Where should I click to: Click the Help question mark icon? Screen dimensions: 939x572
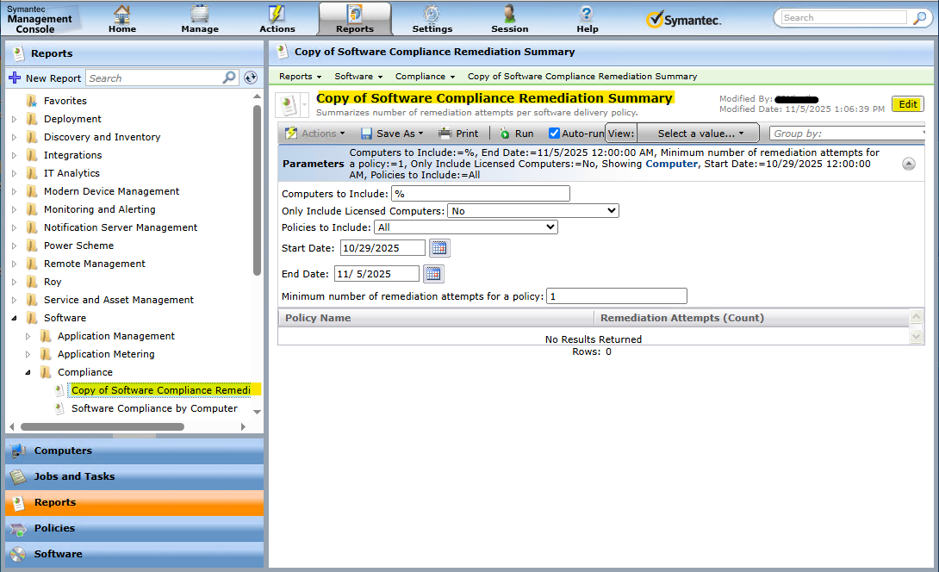point(587,15)
